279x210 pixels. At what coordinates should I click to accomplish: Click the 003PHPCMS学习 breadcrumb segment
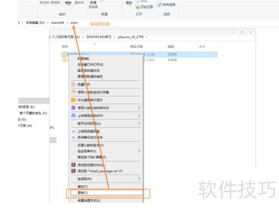(x=99, y=37)
